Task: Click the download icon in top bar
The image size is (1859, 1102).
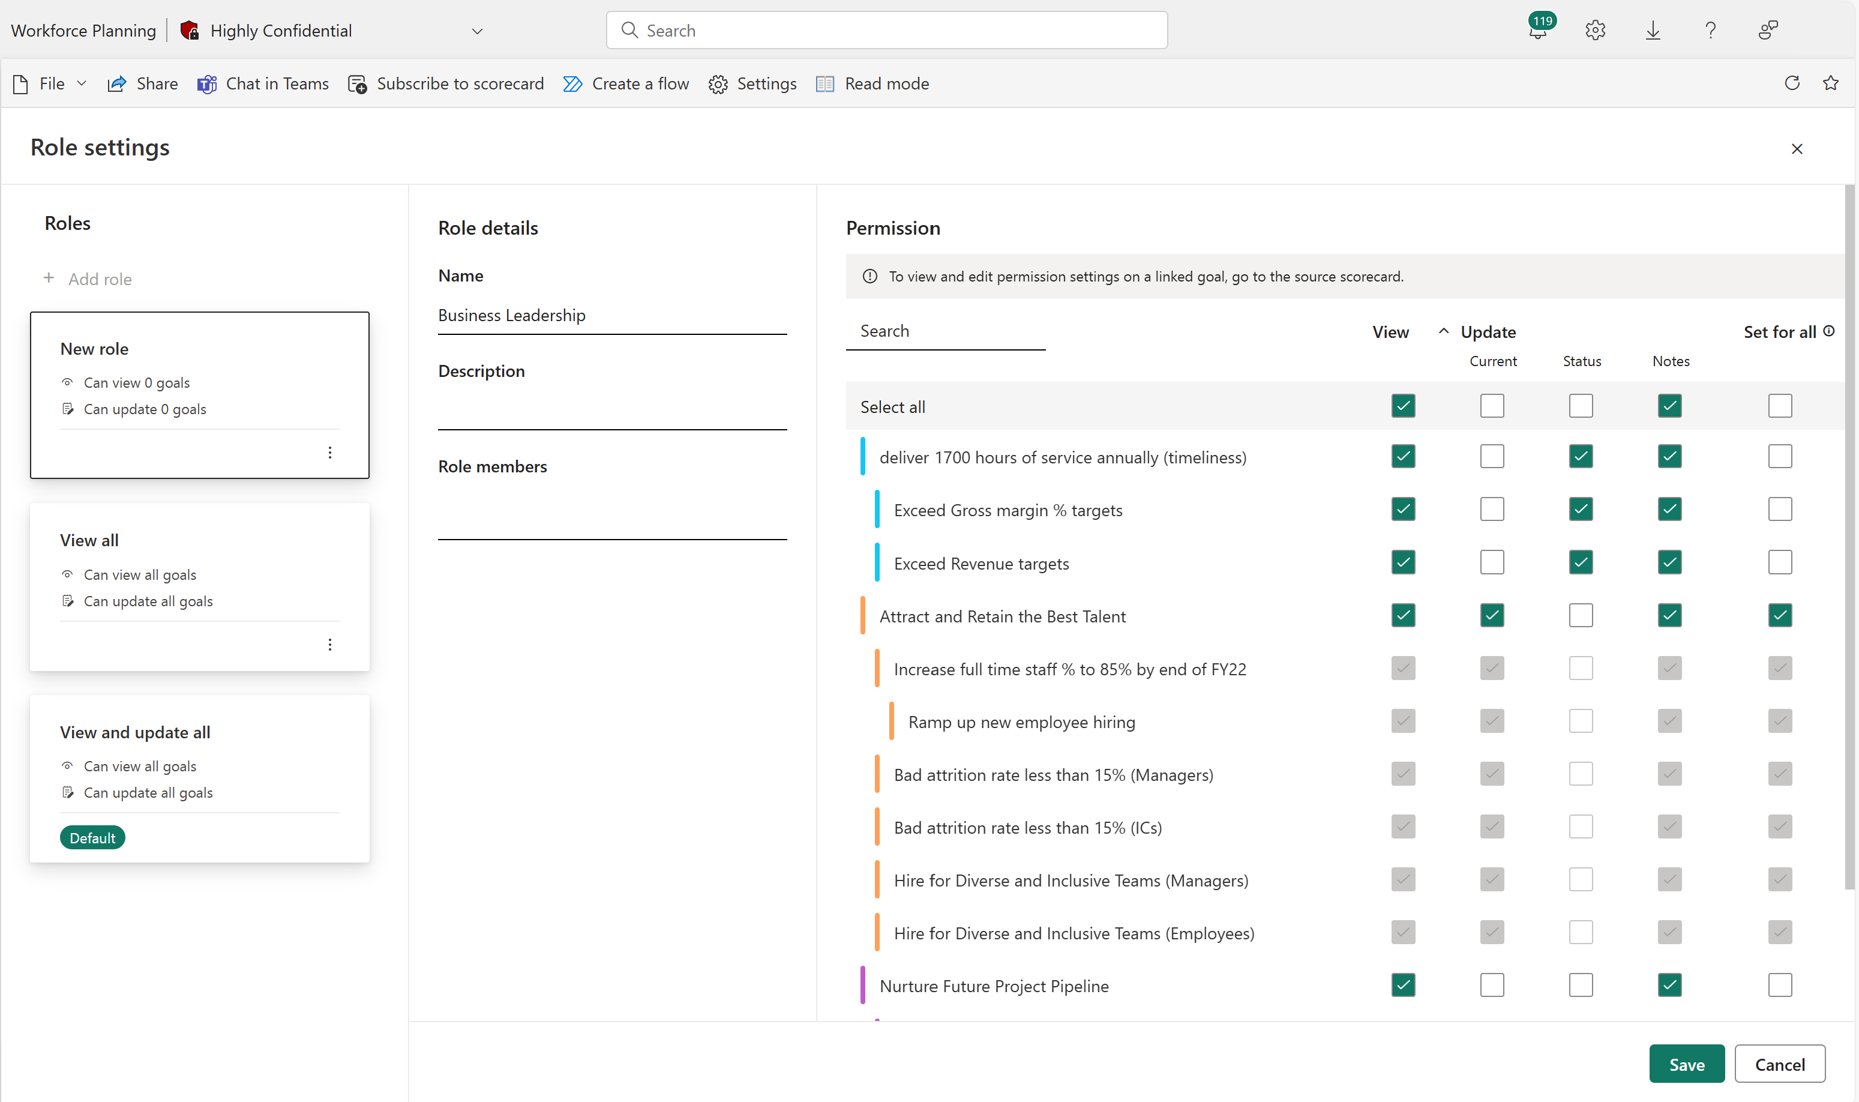Action: (1654, 29)
